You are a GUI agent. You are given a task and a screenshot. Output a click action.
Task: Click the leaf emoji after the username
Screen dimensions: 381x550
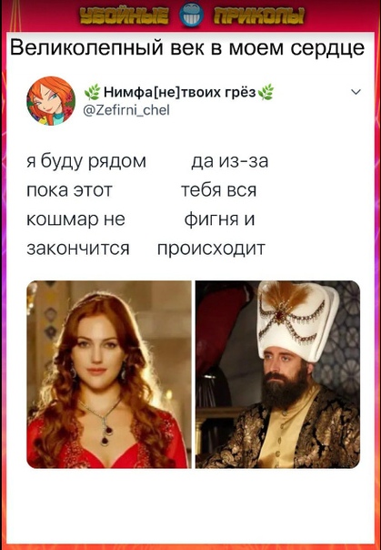tap(266, 93)
